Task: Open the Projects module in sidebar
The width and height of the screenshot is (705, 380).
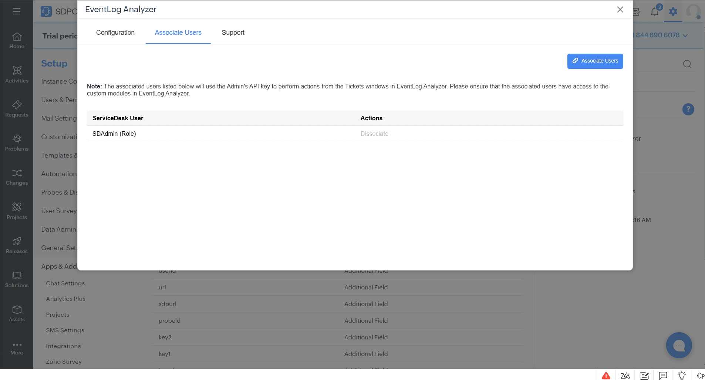Action: coord(17,211)
